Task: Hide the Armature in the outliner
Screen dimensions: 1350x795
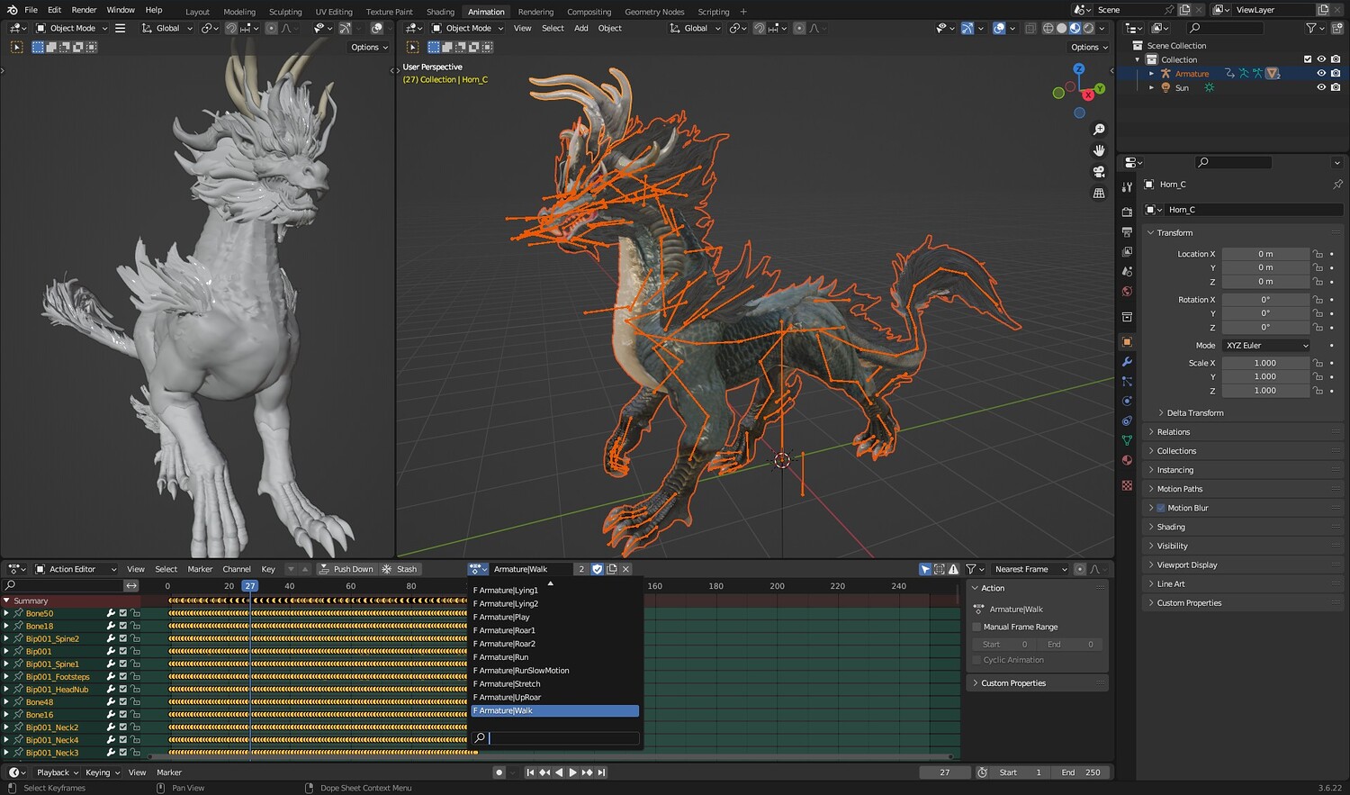Action: point(1321,74)
